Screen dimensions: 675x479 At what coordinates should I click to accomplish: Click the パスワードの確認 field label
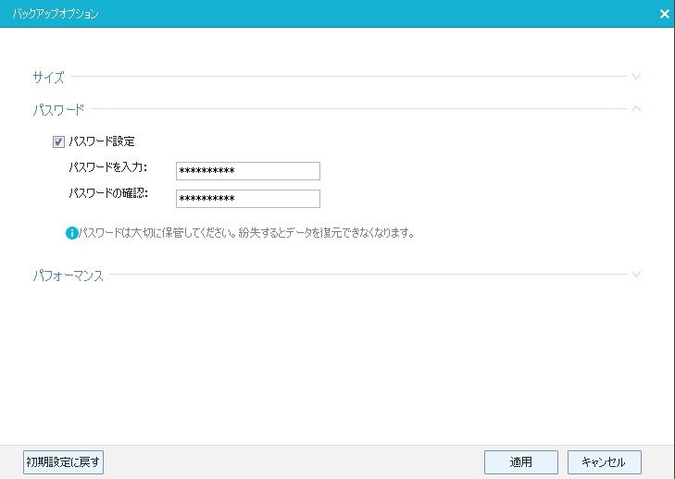click(107, 195)
